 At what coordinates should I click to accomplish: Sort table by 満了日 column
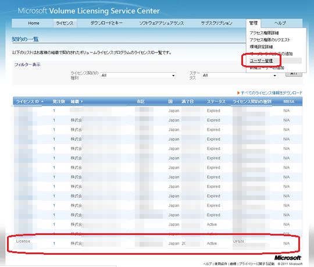click(x=187, y=102)
